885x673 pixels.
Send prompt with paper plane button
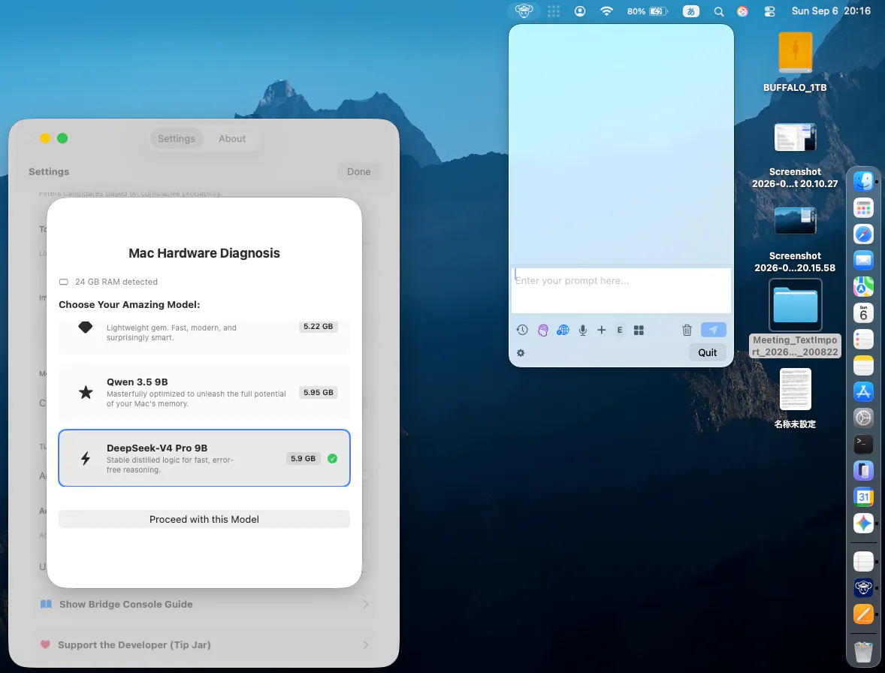click(x=714, y=330)
